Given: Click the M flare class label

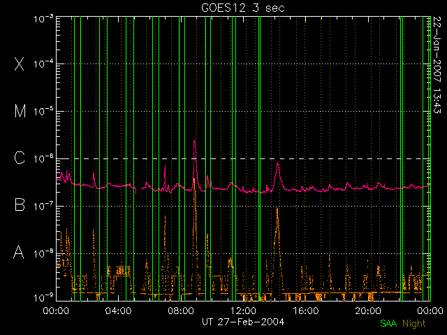Looking at the screenshot, I should pyautogui.click(x=20, y=111).
